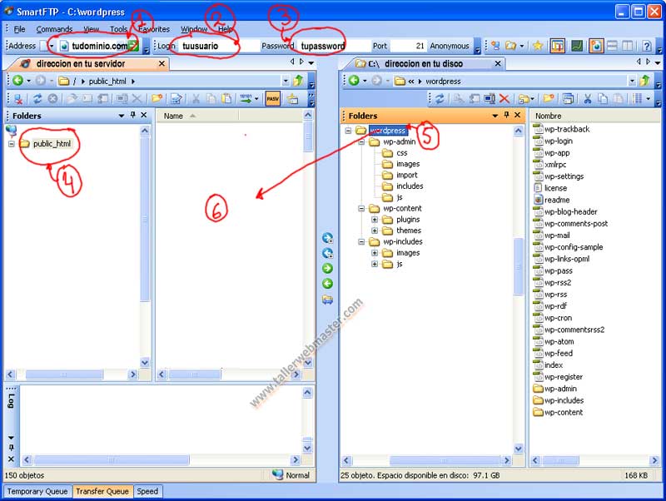
Task: Open the Commands menu
Action: [54, 29]
